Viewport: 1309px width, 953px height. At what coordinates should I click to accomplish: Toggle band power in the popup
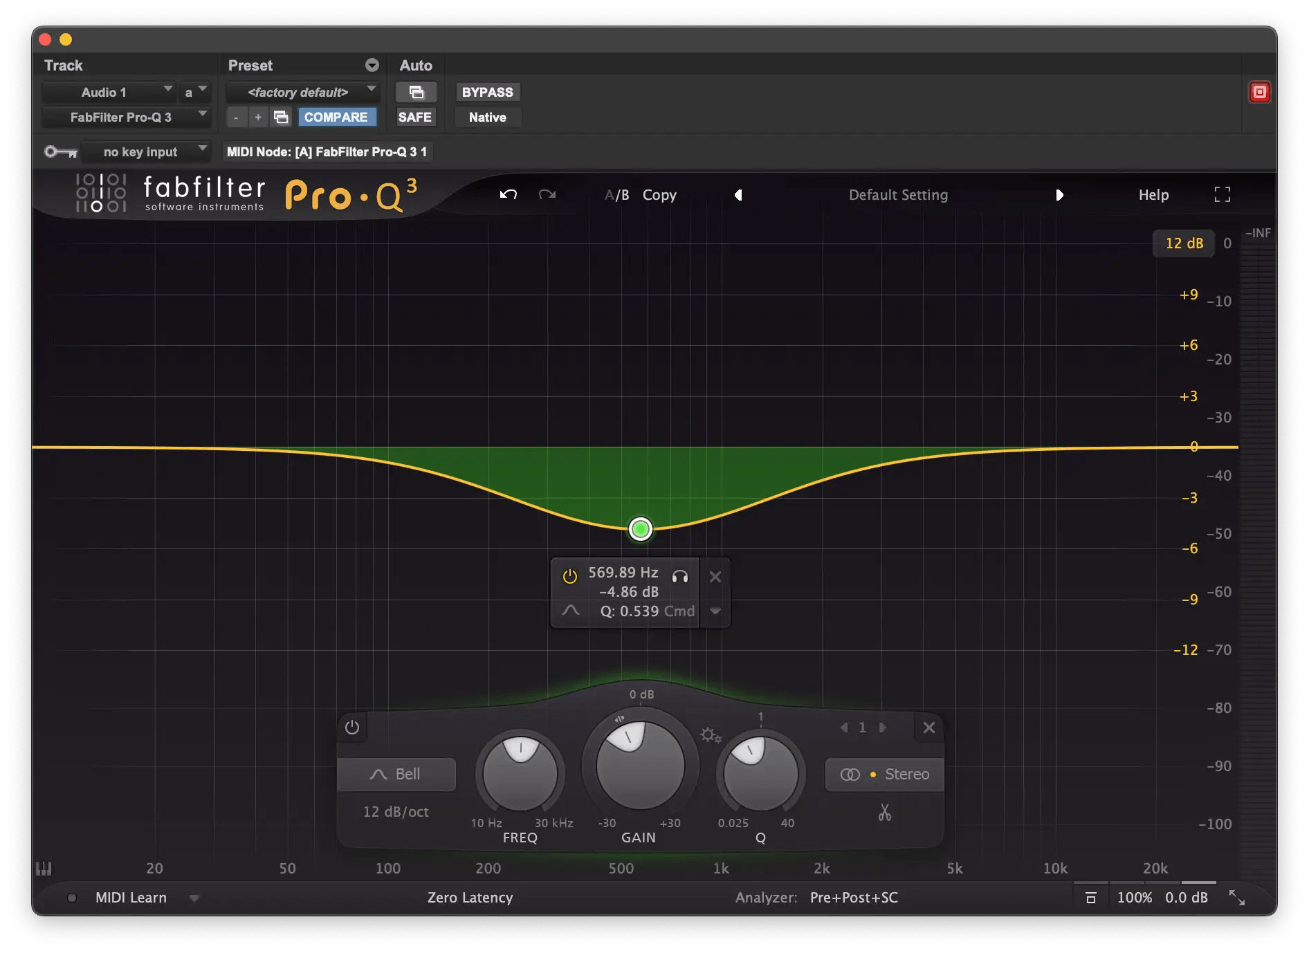click(569, 576)
